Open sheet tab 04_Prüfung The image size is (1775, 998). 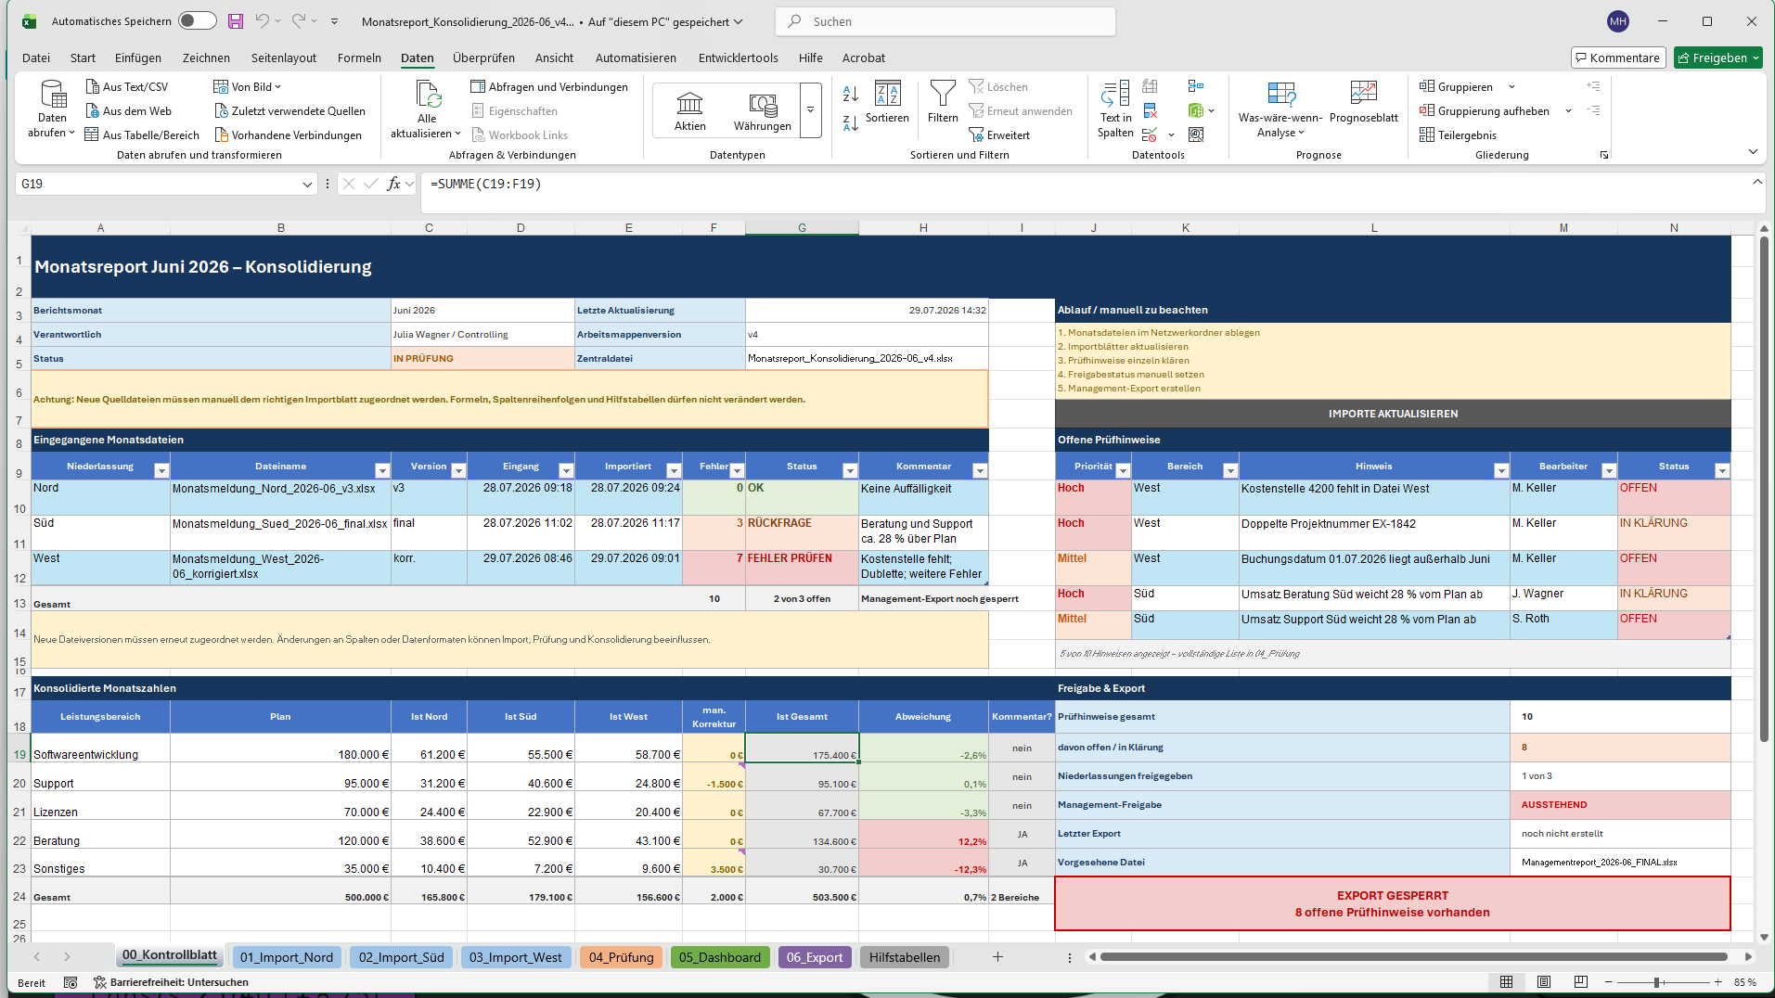[621, 957]
